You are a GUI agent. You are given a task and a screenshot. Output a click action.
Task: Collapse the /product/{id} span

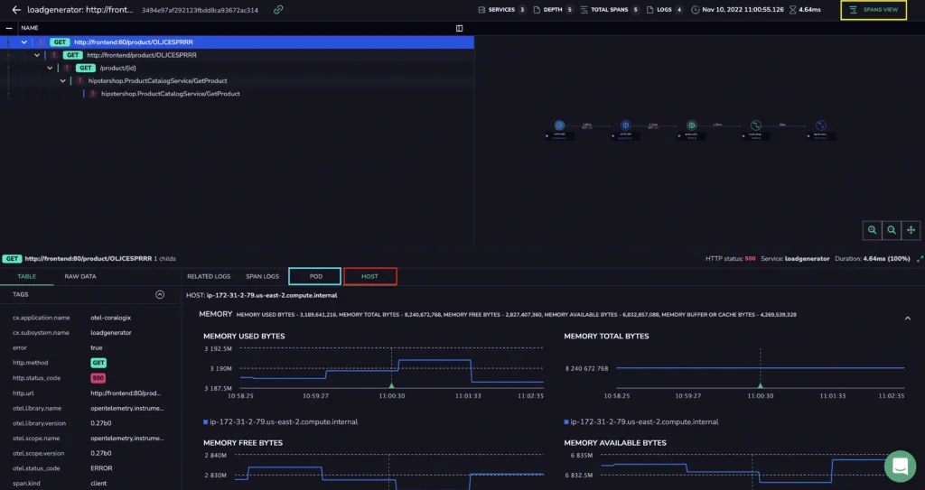(x=51, y=68)
